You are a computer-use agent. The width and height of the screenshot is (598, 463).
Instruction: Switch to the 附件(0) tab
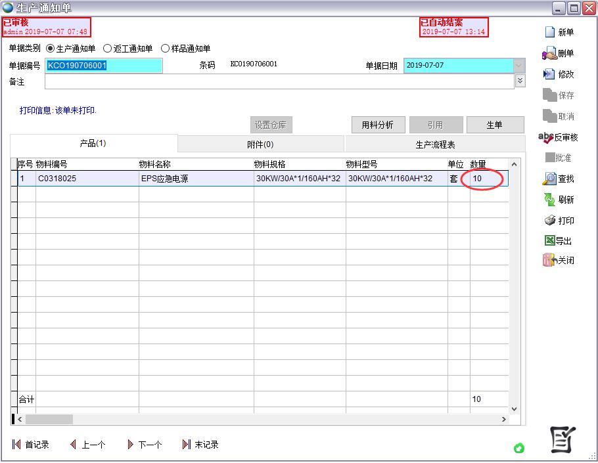(260, 144)
